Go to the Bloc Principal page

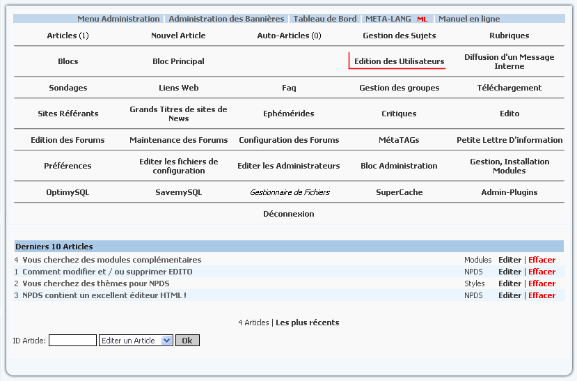point(178,61)
